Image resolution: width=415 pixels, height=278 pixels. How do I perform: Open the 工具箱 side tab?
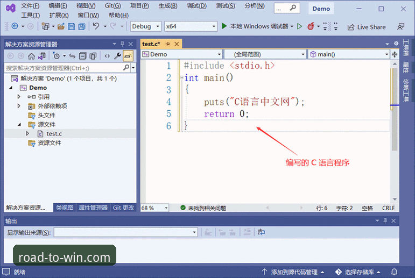click(406, 47)
